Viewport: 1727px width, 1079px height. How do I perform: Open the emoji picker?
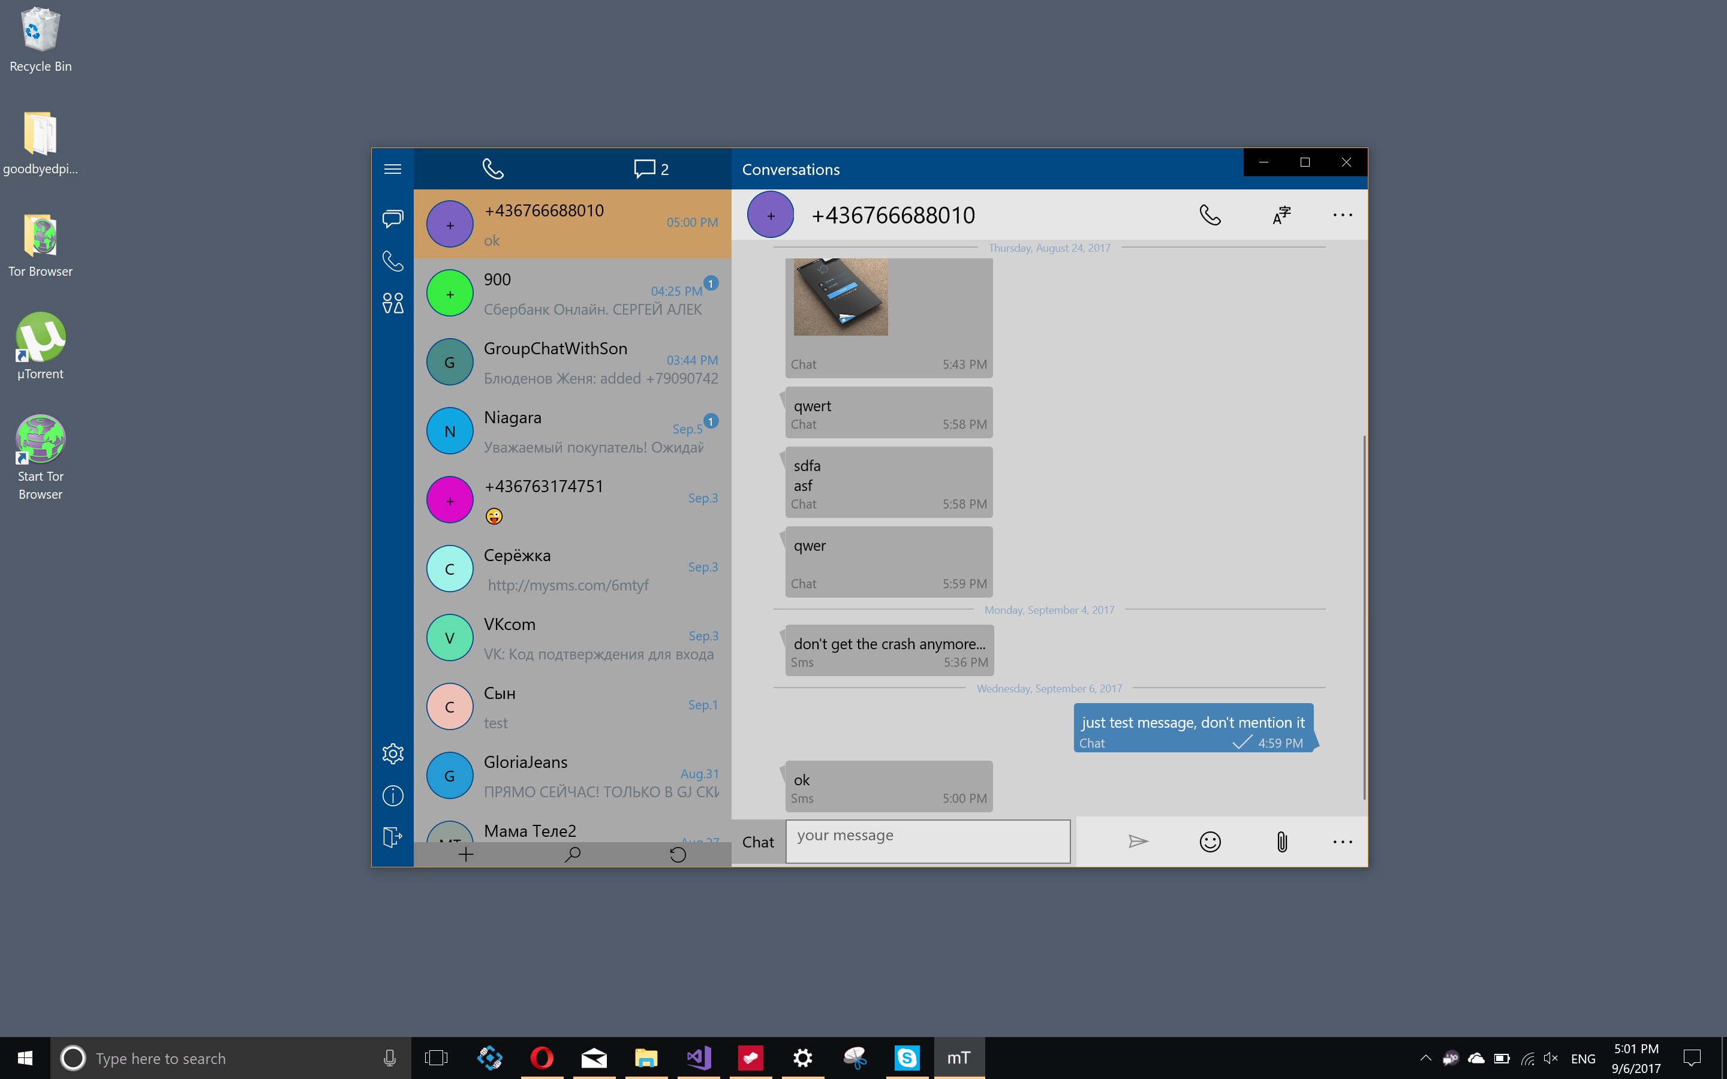click(x=1209, y=842)
